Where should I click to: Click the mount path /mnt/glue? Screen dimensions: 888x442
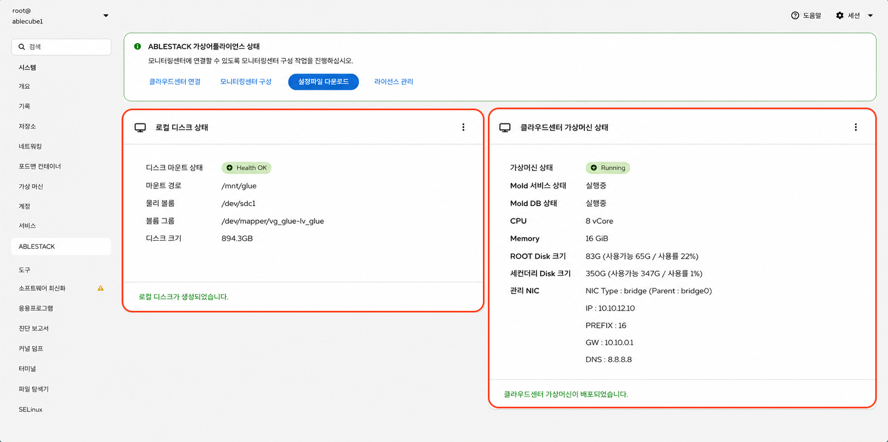pyautogui.click(x=239, y=186)
